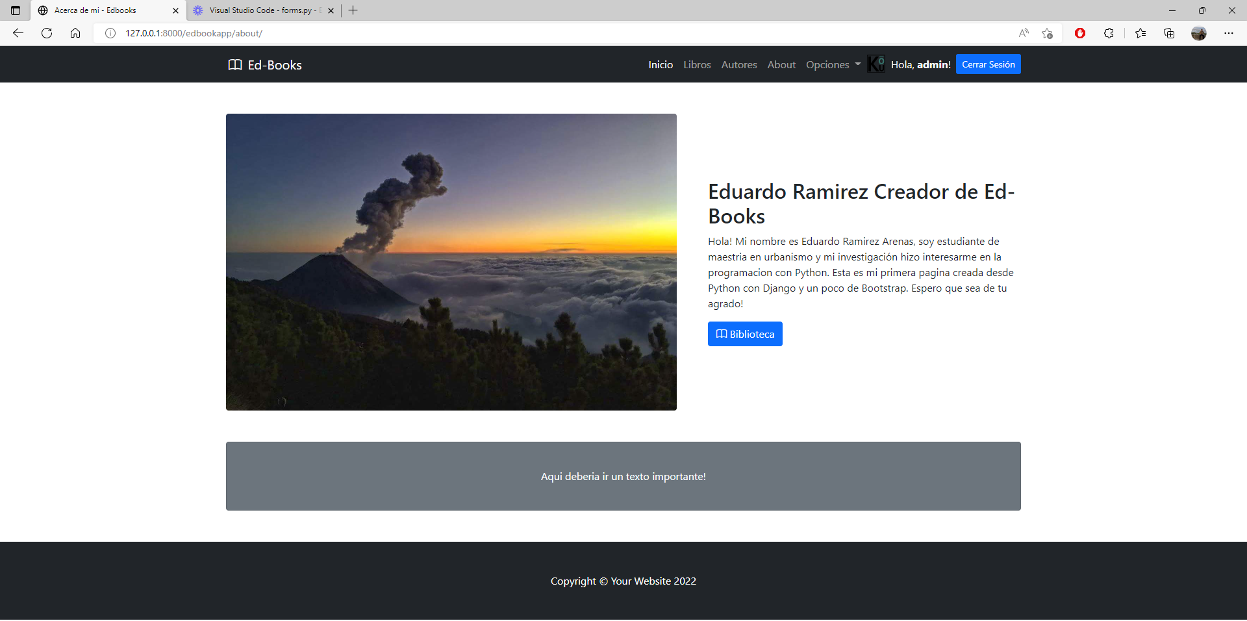This screenshot has height=621, width=1247.
Task: Close the Visual Studio Code tab
Action: coord(331,10)
